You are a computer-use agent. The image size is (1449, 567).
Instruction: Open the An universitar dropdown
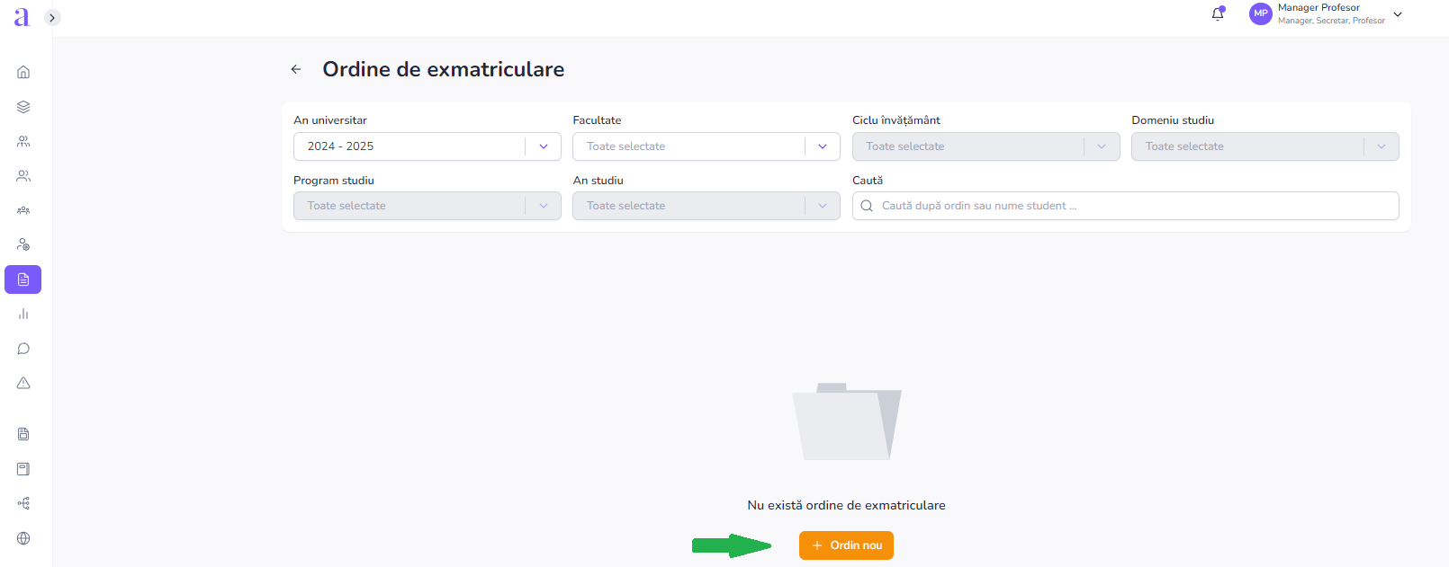tap(427, 146)
